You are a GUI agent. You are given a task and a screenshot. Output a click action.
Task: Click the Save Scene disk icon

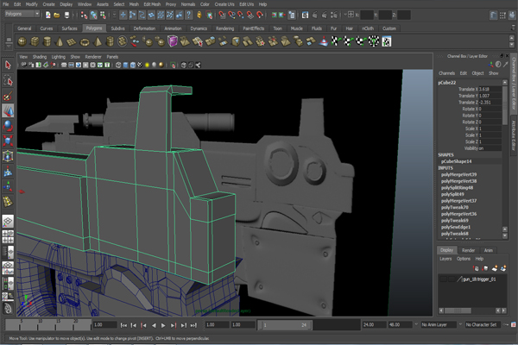coord(66,15)
